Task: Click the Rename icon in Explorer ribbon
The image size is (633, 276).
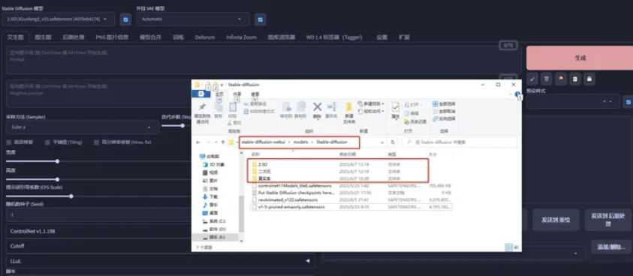Action: [x=331, y=107]
